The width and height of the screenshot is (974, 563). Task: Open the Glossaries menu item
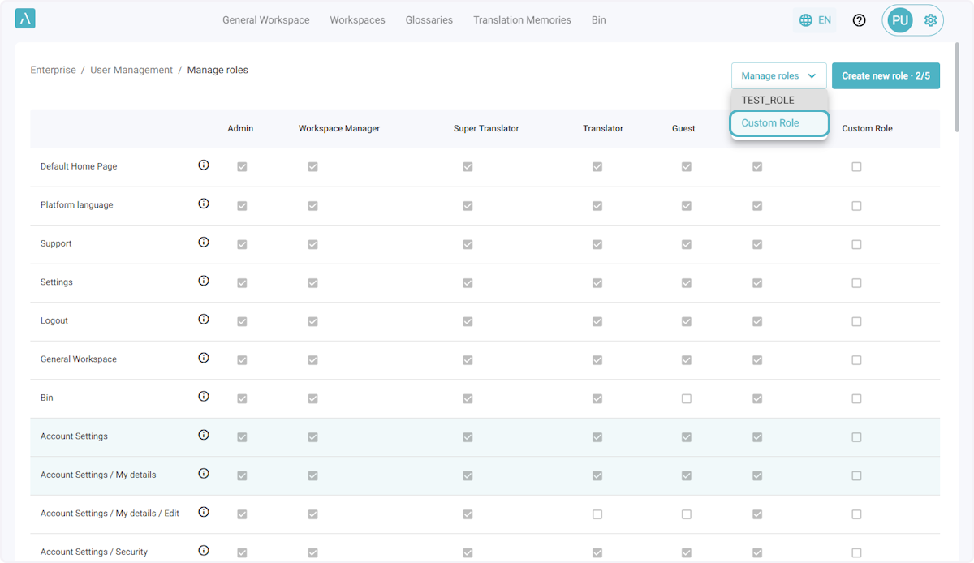pyautogui.click(x=429, y=20)
